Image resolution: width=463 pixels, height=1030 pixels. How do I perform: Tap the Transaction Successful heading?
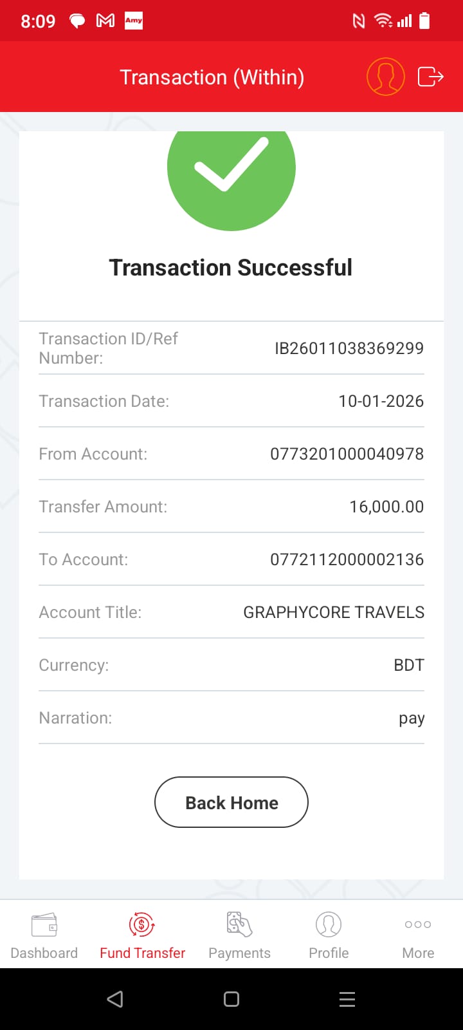(x=231, y=268)
